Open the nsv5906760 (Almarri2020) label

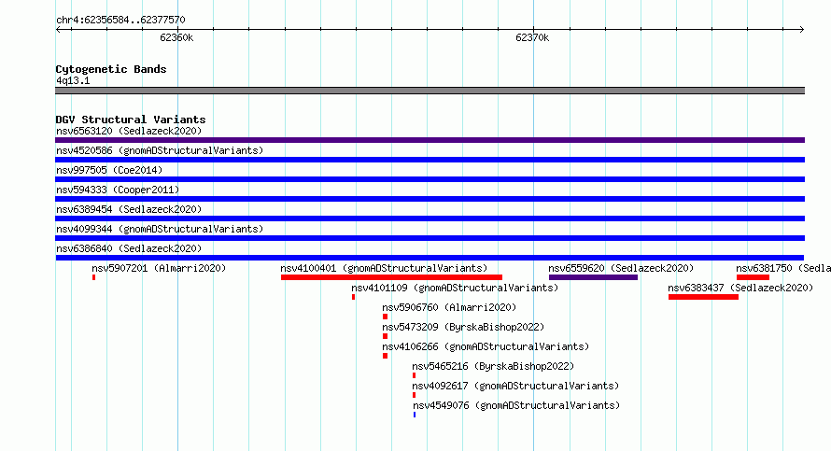pos(449,307)
